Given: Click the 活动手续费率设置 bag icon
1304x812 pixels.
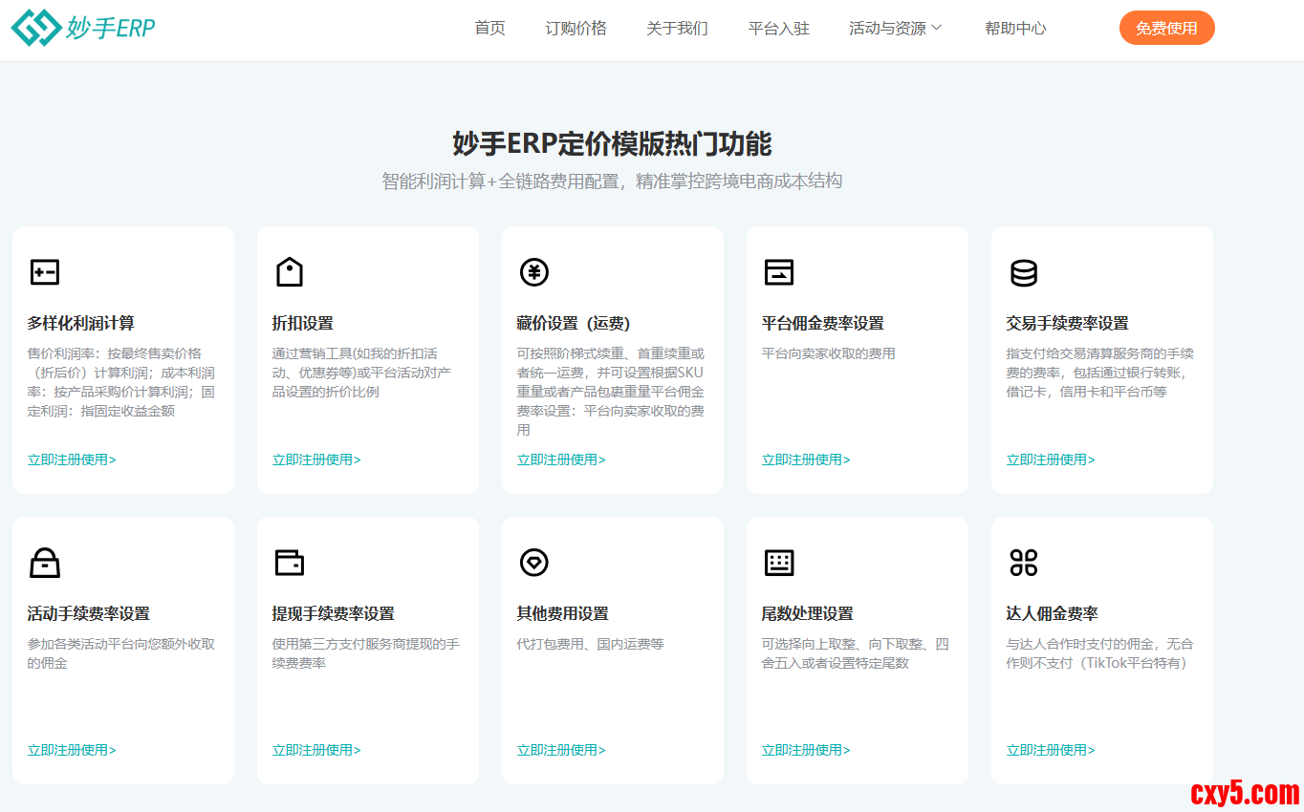Looking at the screenshot, I should click(44, 563).
